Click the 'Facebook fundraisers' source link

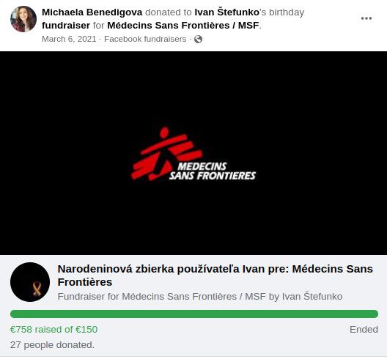click(145, 39)
